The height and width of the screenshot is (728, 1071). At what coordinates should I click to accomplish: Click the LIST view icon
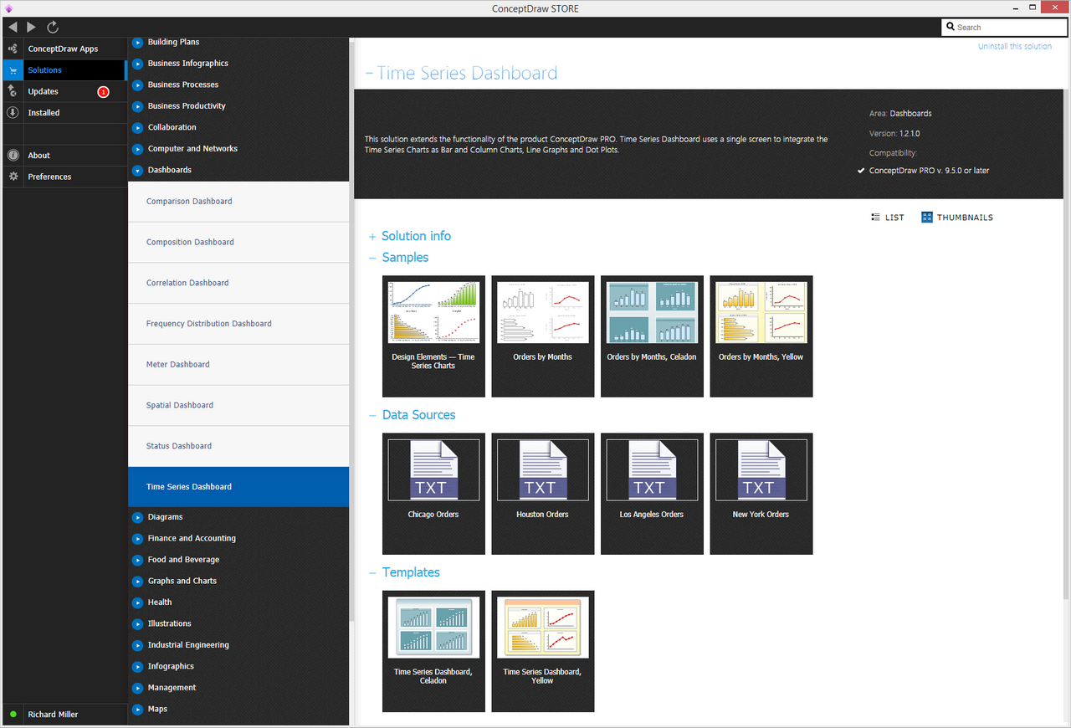(x=875, y=217)
